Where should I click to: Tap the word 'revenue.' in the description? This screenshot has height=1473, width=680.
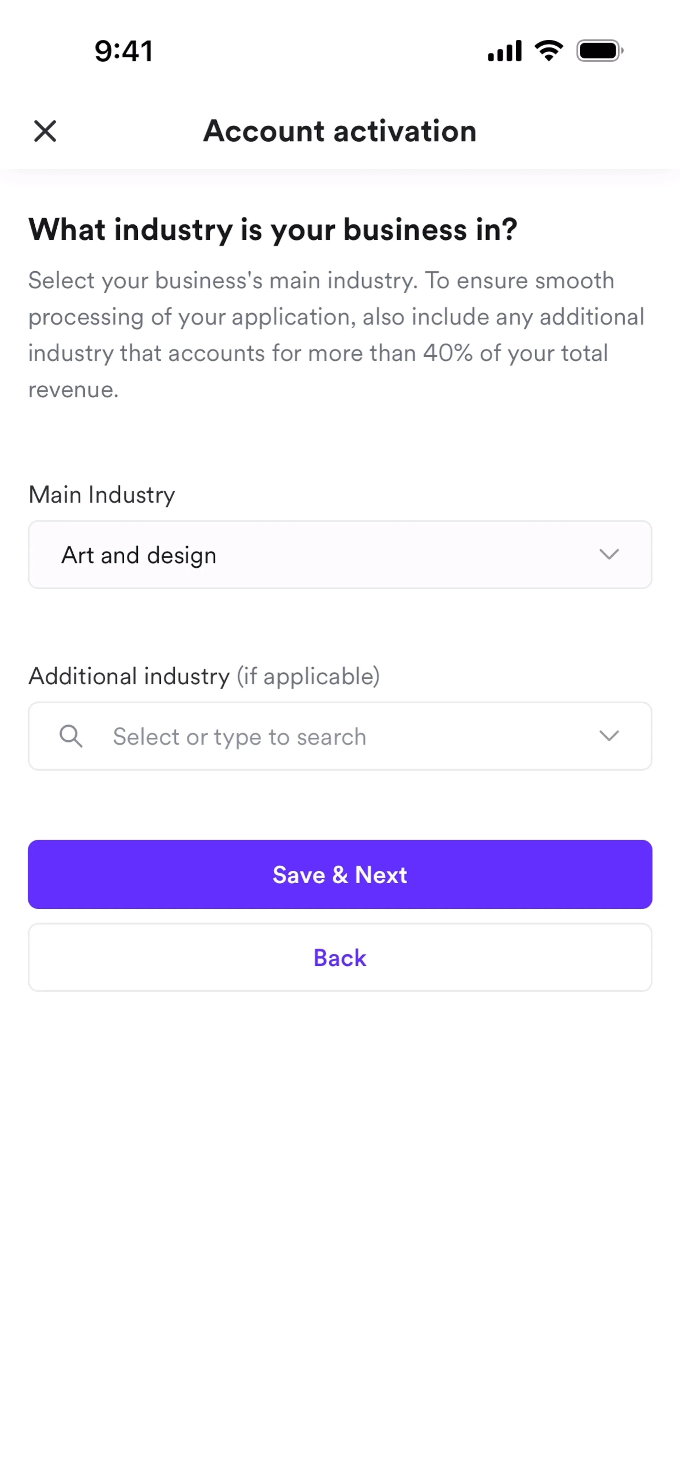(x=74, y=390)
